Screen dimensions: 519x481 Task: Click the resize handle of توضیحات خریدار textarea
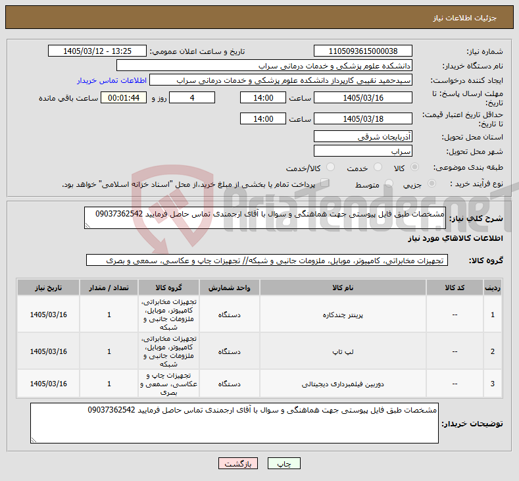point(34,440)
